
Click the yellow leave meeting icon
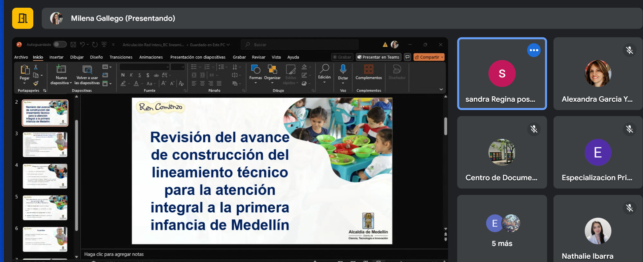[x=23, y=18]
